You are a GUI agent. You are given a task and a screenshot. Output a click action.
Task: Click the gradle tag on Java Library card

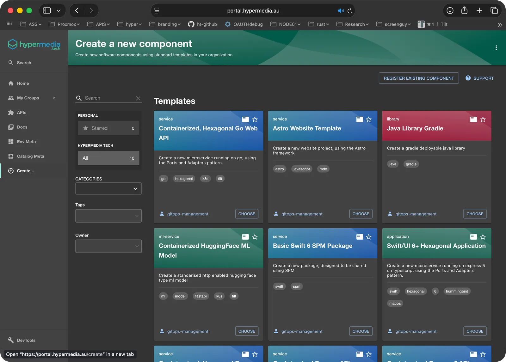click(x=411, y=164)
